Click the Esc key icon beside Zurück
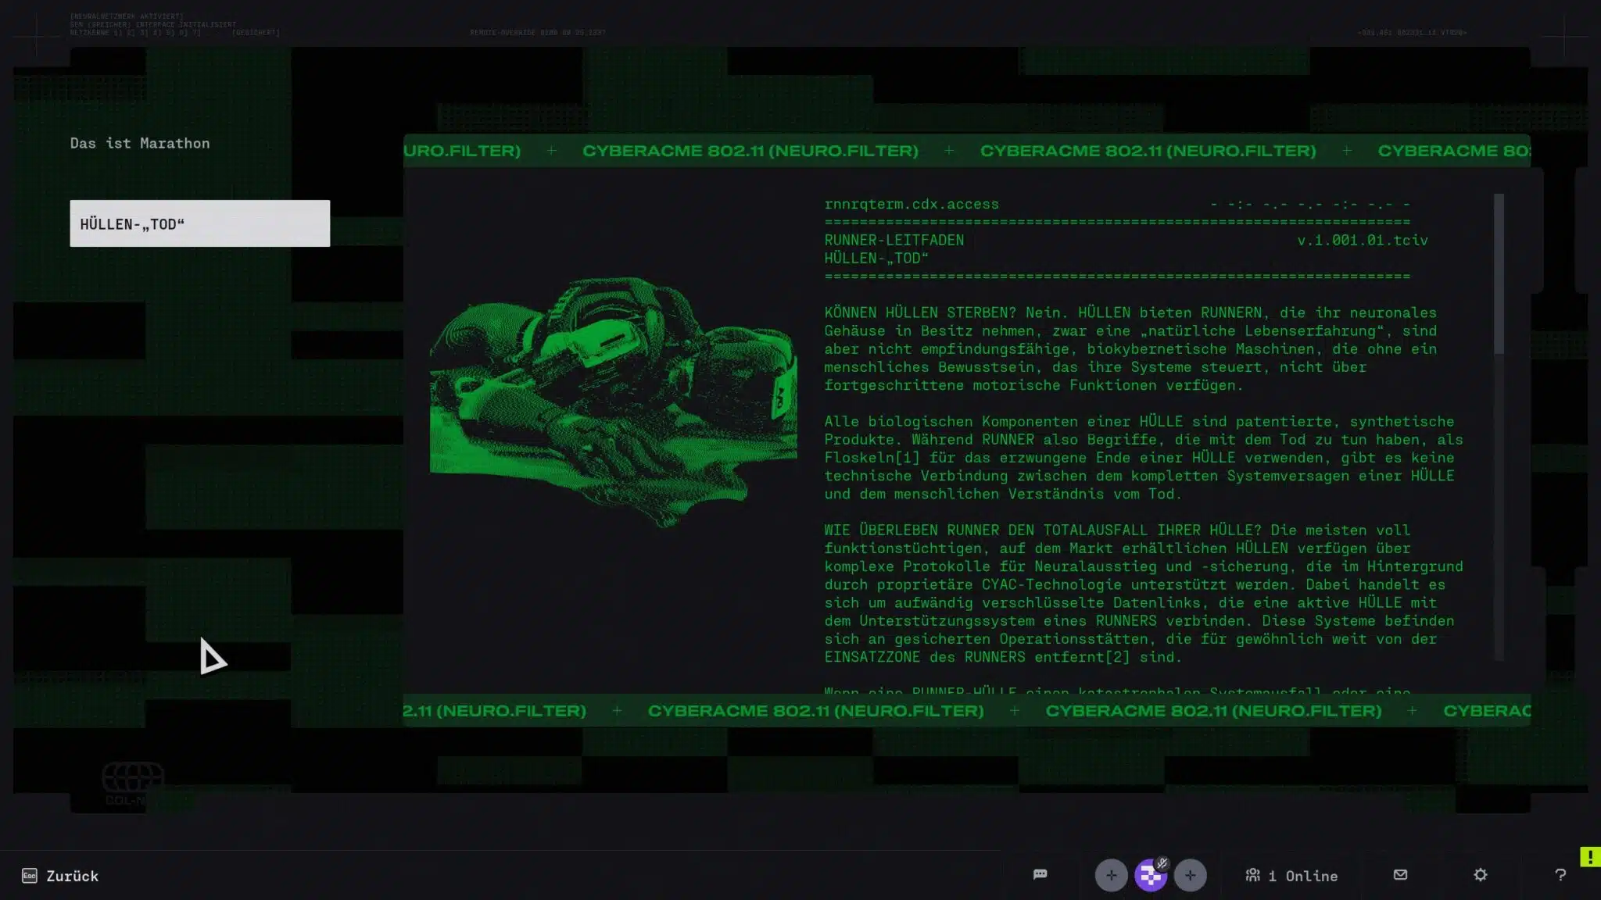1601x900 pixels. pos(30,876)
